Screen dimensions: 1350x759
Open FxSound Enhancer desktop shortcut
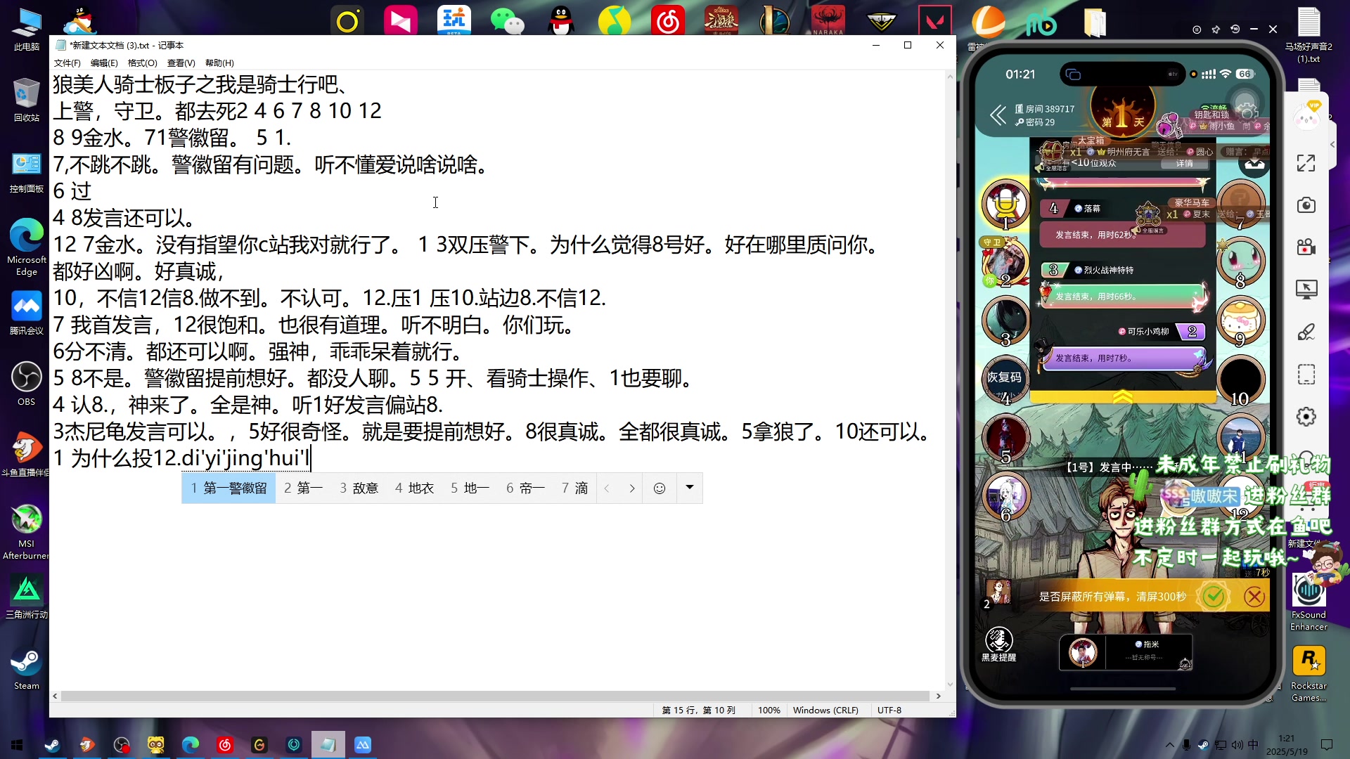tap(1309, 602)
